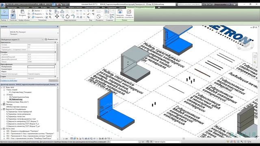The height and width of the screenshot is (146, 260).
Task: Click Загрузить в семейство (Load into family)
Action: [x=120, y=14]
